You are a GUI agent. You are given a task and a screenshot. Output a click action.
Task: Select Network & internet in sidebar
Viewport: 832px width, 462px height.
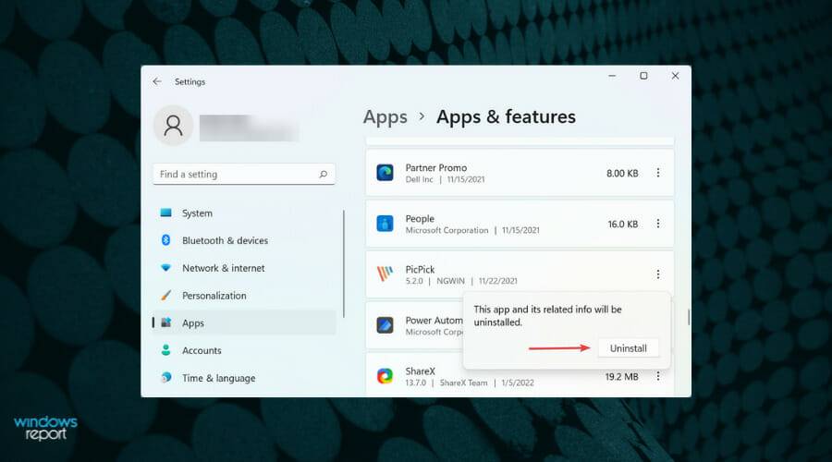point(223,268)
